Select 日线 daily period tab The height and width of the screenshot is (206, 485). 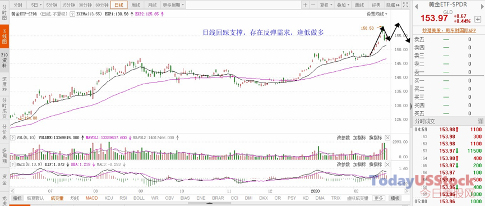pyautogui.click(x=119, y=5)
